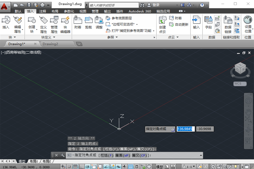Screen dimensions: 254x169
Task: Choose the 圈围(WP) command option
Action: coord(123,155)
